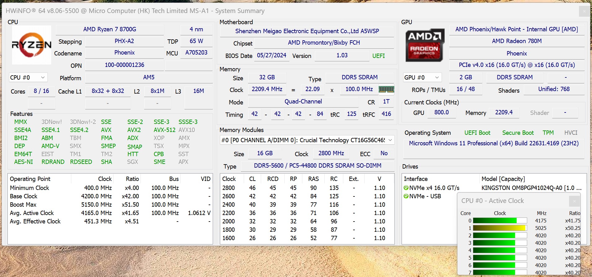Click the NVMe x4 16.0 GT/s status icon
This screenshot has height=277, width=592.
(406, 188)
